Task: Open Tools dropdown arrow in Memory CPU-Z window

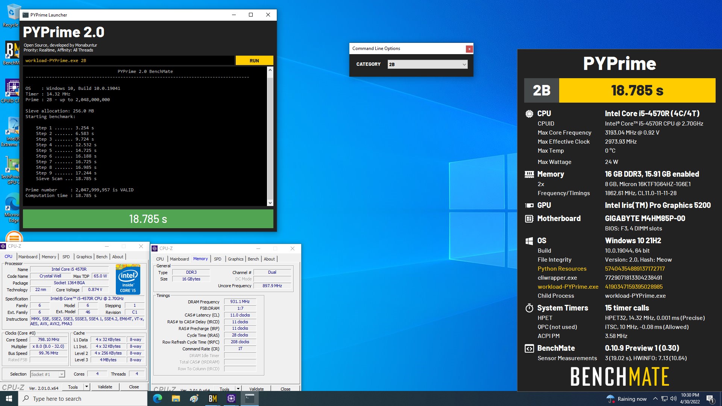Action: click(238, 389)
